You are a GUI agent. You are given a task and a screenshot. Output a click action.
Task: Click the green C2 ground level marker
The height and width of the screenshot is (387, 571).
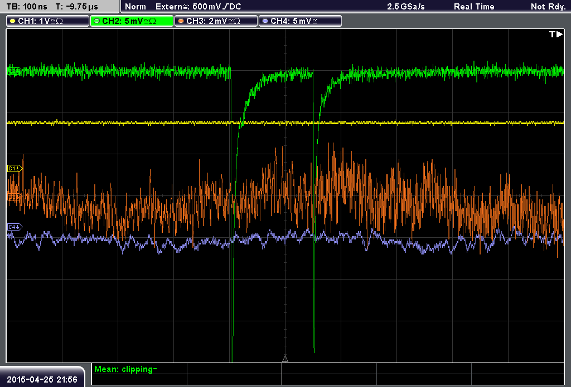coord(14,71)
